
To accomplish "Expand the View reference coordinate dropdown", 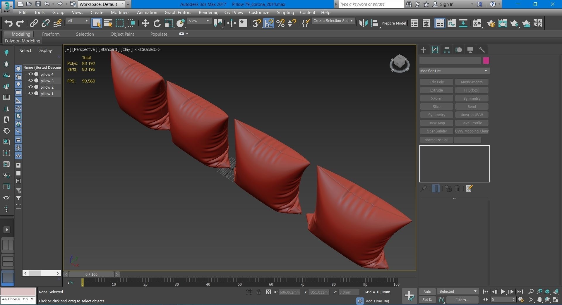I will tap(199, 21).
